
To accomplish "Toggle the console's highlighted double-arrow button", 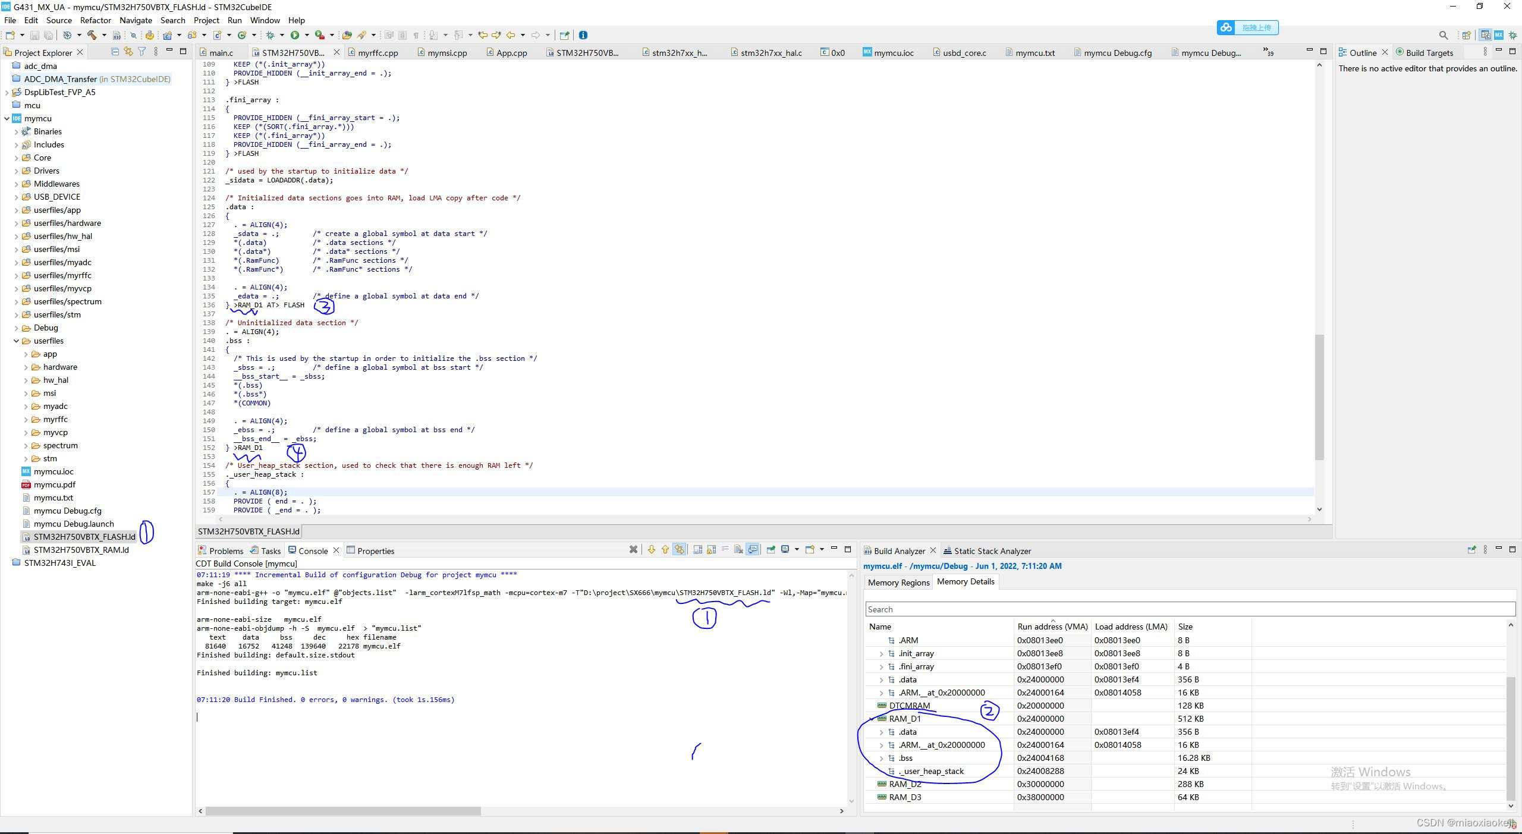I will coord(679,550).
